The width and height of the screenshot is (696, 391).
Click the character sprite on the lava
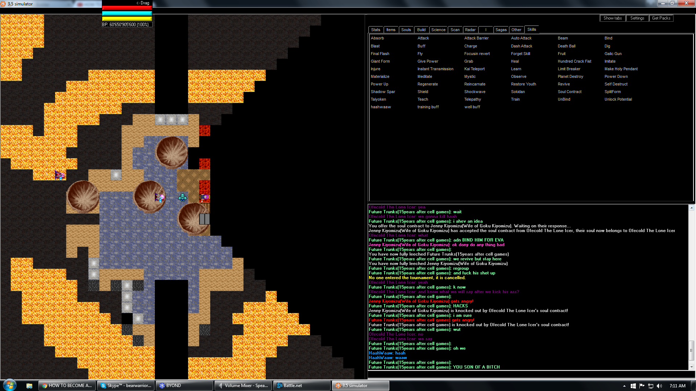60,175
